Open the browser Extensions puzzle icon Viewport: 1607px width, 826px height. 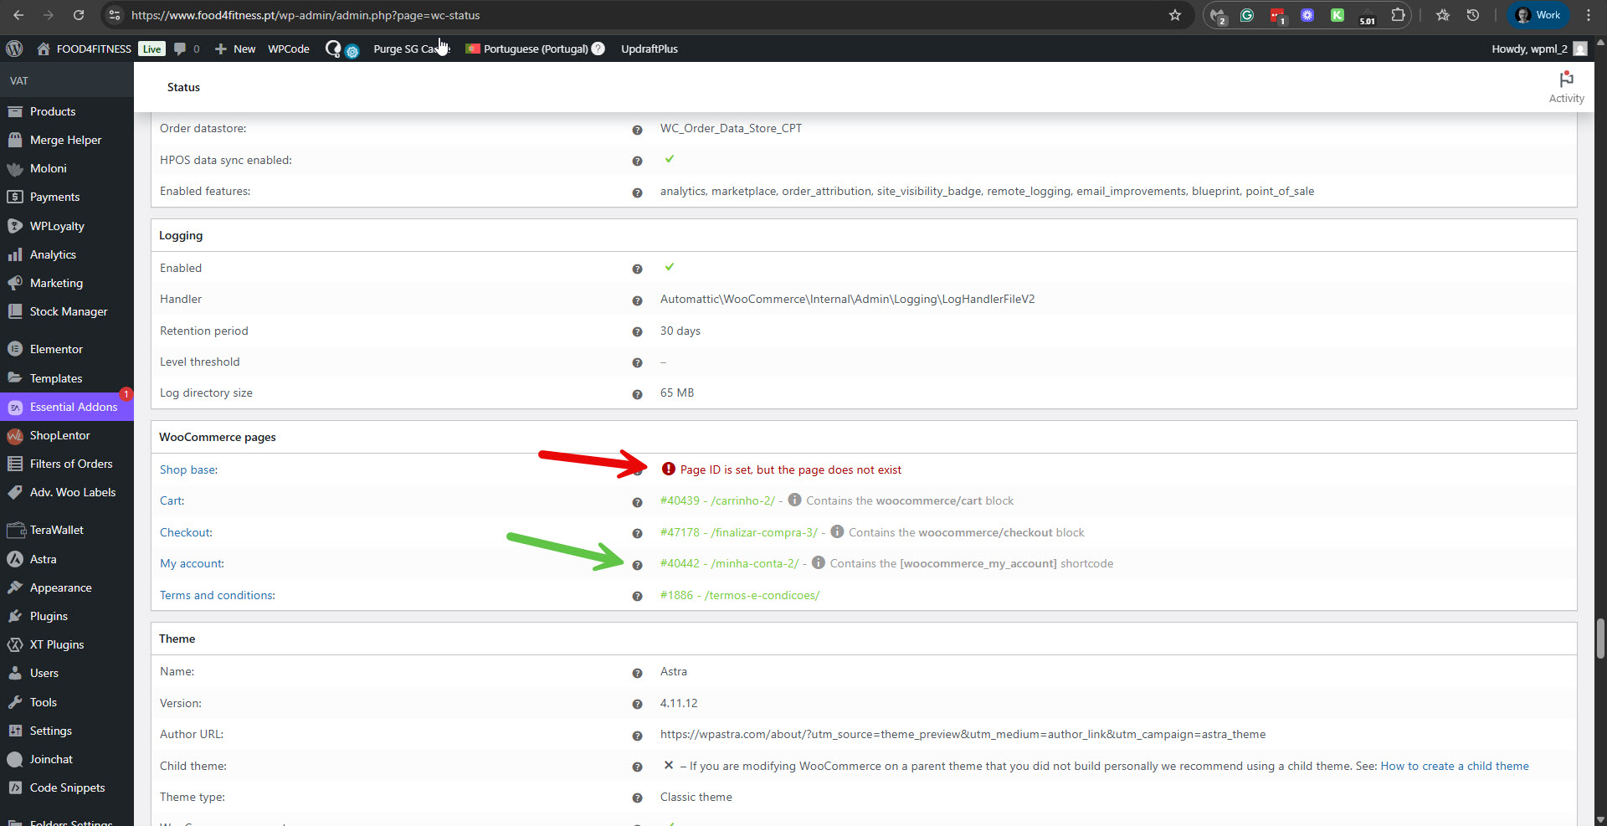click(1398, 15)
